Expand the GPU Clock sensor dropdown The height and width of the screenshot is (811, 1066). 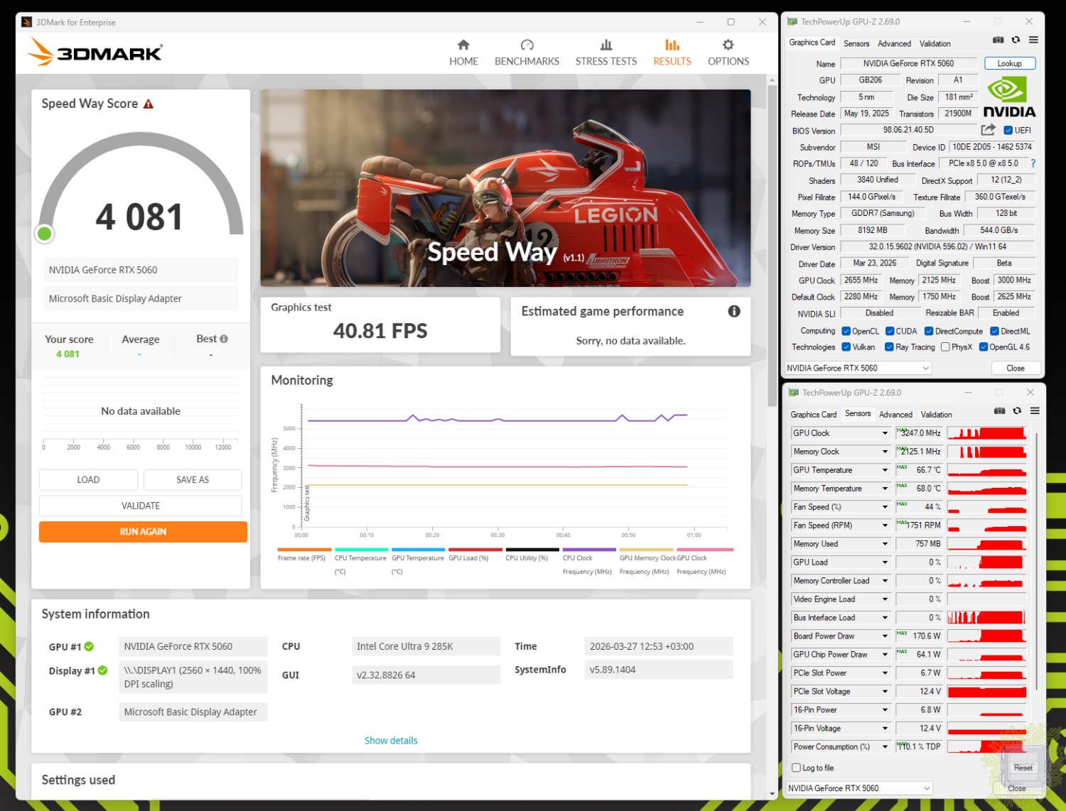885,433
